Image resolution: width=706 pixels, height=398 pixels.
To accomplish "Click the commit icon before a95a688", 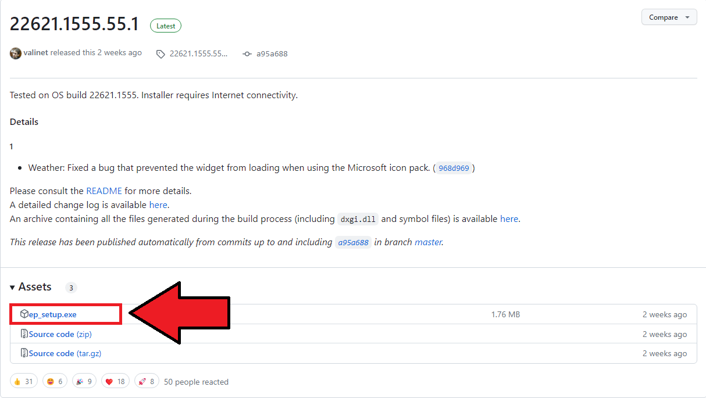I will pyautogui.click(x=247, y=54).
